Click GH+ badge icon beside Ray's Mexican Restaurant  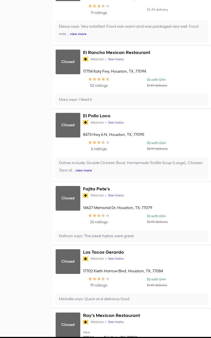(86, 322)
